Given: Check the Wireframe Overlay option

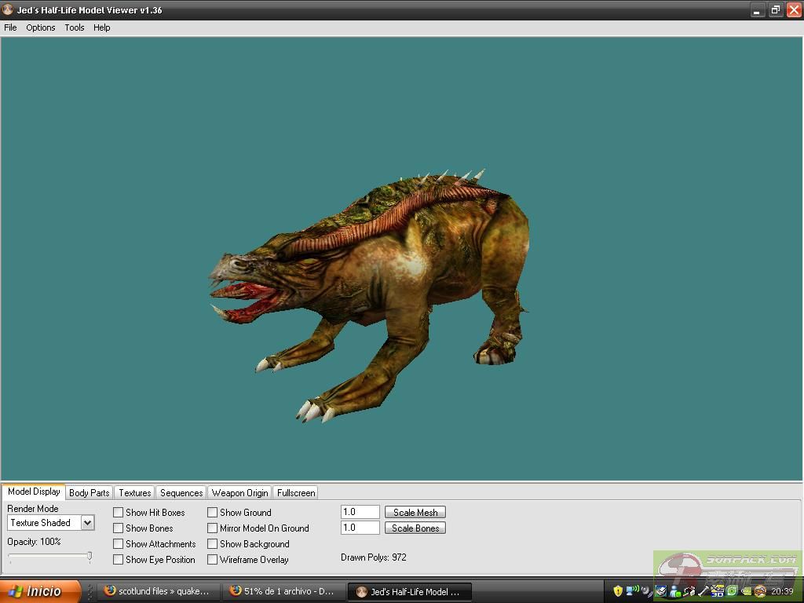Looking at the screenshot, I should pos(213,560).
